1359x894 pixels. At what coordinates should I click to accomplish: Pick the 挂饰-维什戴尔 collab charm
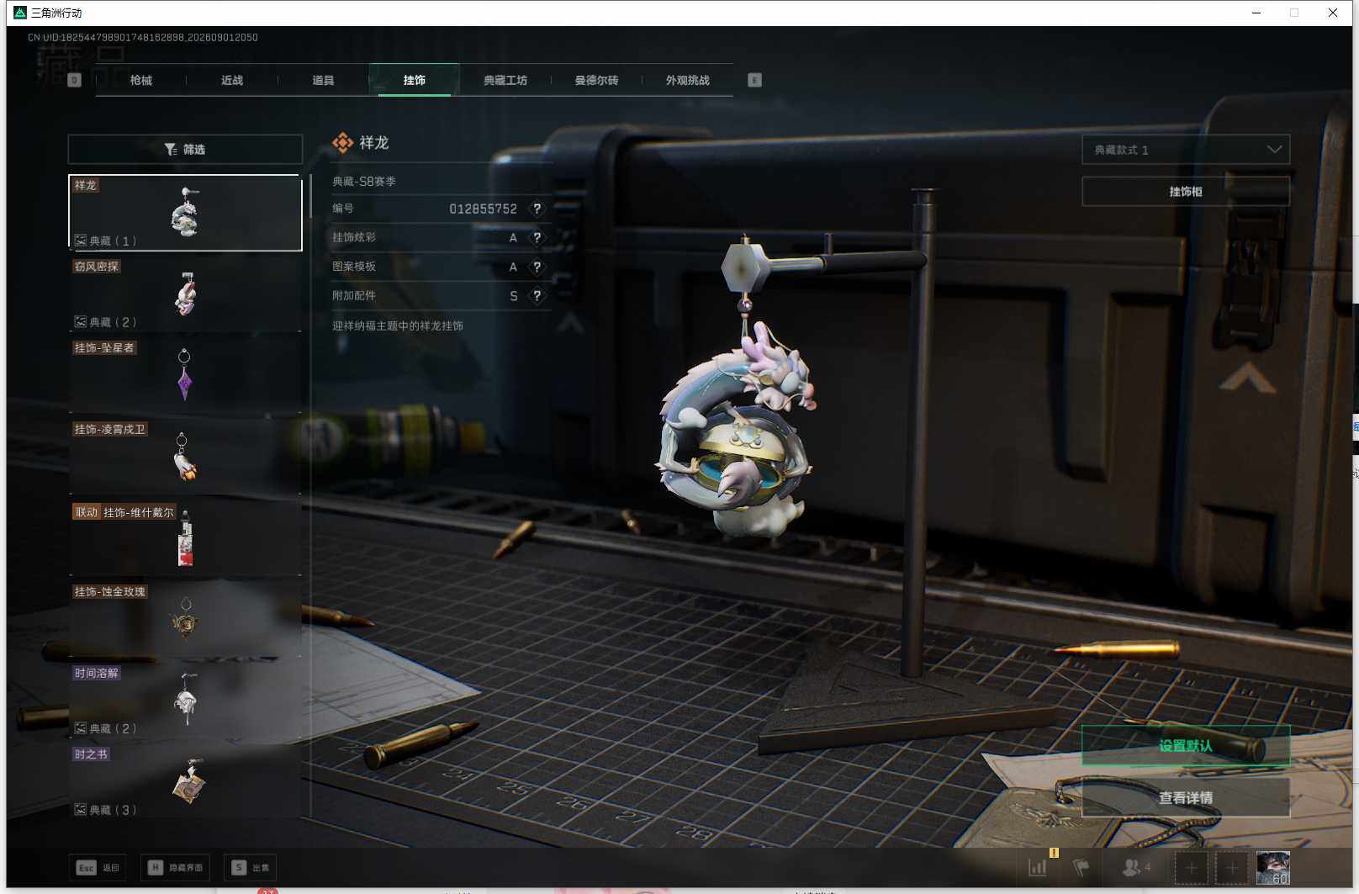185,538
